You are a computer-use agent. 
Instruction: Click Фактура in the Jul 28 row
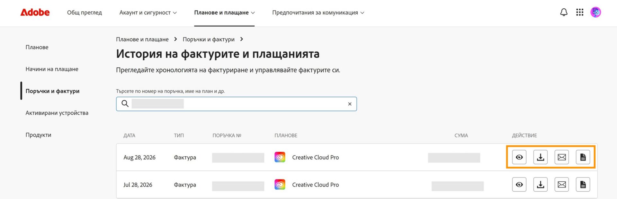coord(185,185)
